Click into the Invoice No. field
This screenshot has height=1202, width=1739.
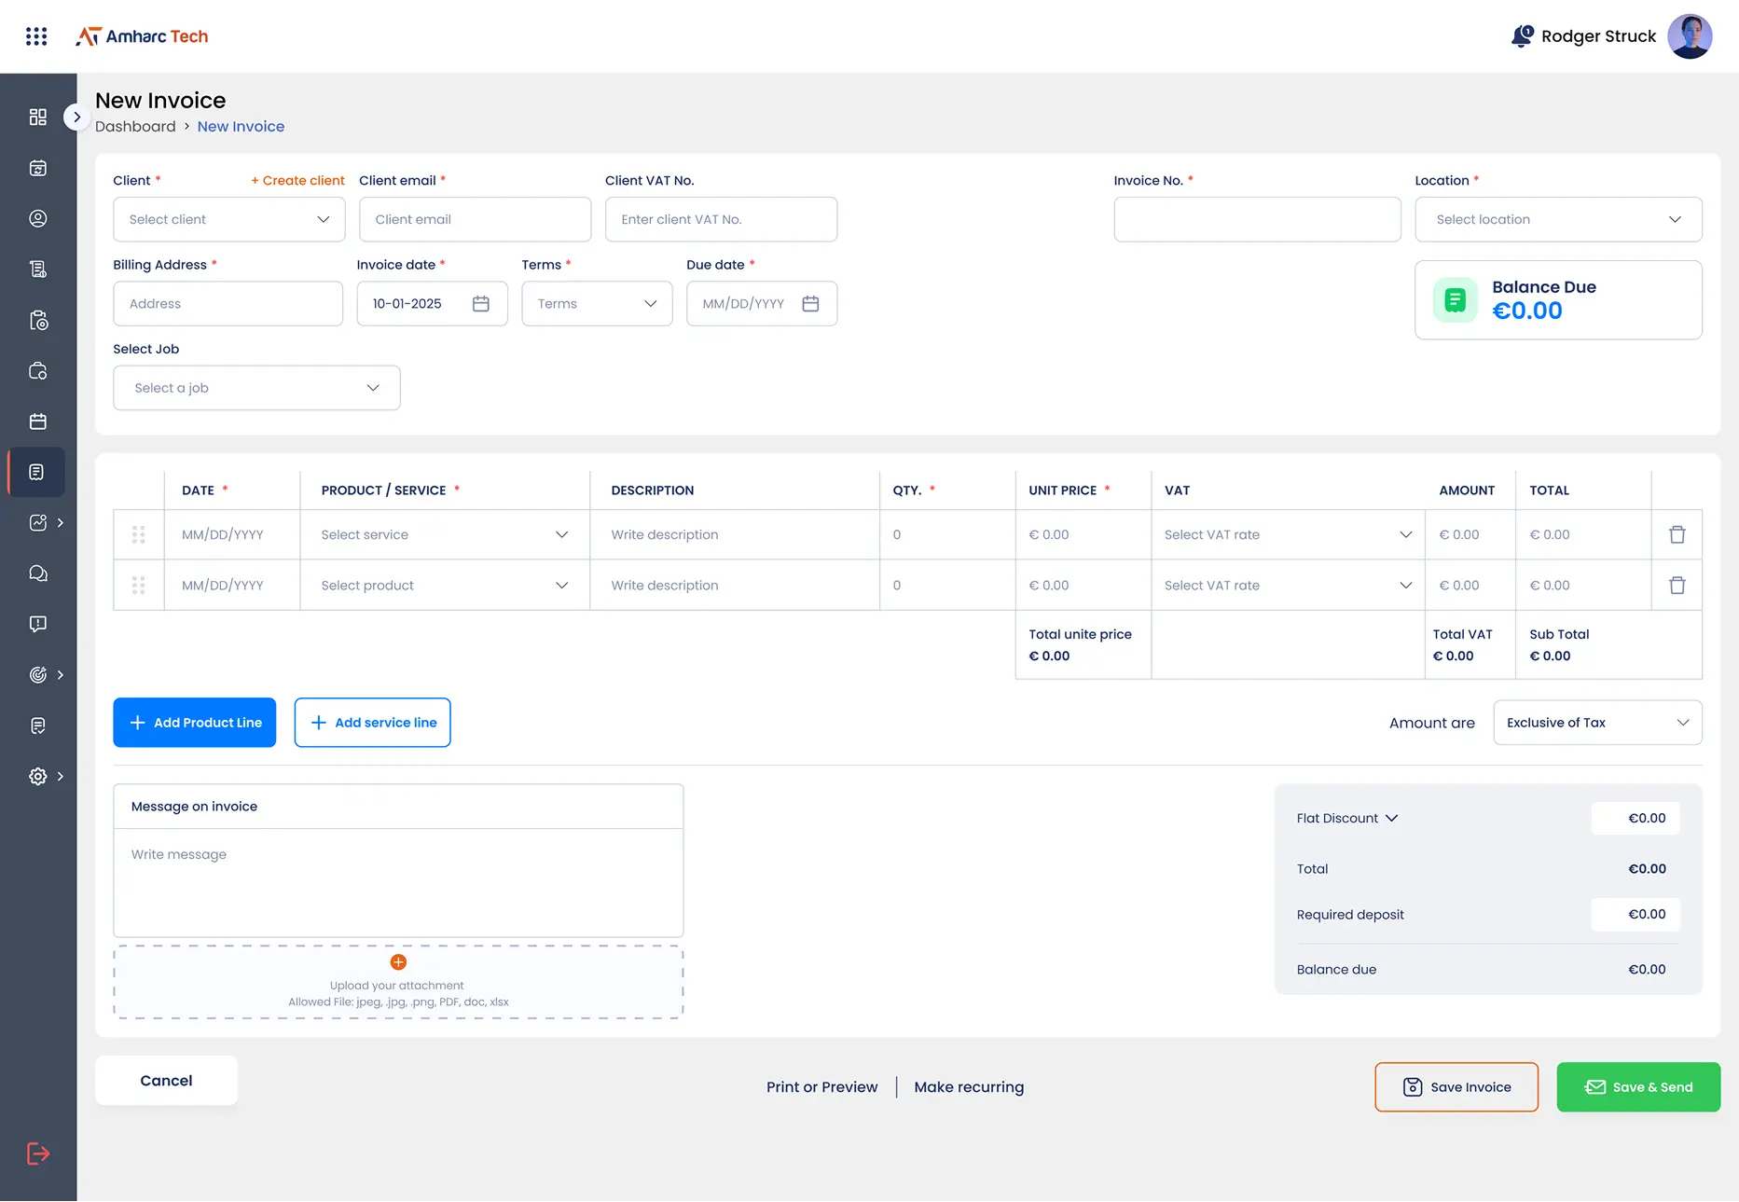click(1257, 219)
